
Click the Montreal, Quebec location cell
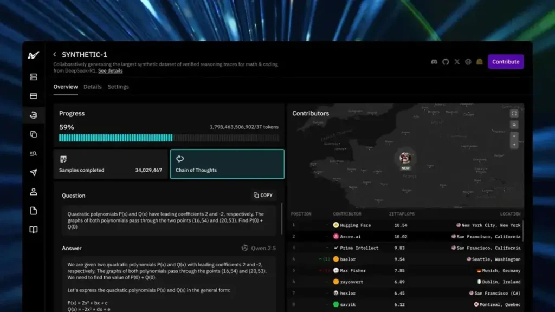tap(497, 304)
